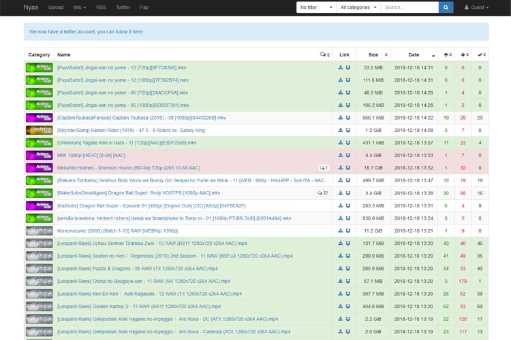Click the Name column header

point(64,54)
